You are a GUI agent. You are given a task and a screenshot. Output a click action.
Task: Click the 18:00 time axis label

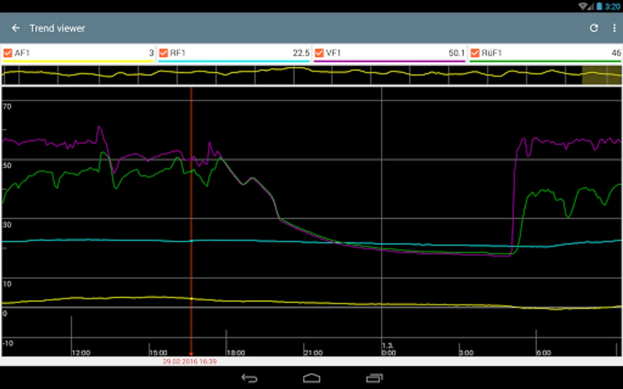[x=236, y=353]
